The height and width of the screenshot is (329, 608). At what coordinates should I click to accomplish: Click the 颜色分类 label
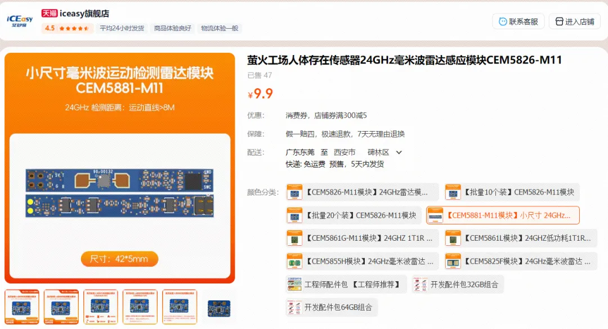(x=262, y=192)
